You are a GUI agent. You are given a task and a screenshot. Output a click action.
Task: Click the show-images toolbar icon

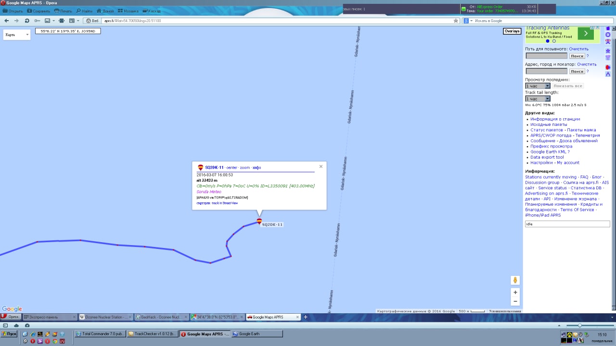[x=47, y=21]
